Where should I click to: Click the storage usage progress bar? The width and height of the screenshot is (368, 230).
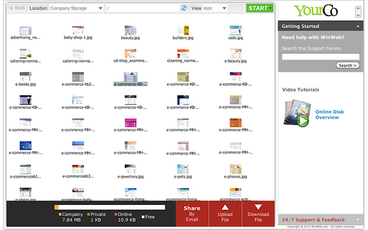point(110,207)
